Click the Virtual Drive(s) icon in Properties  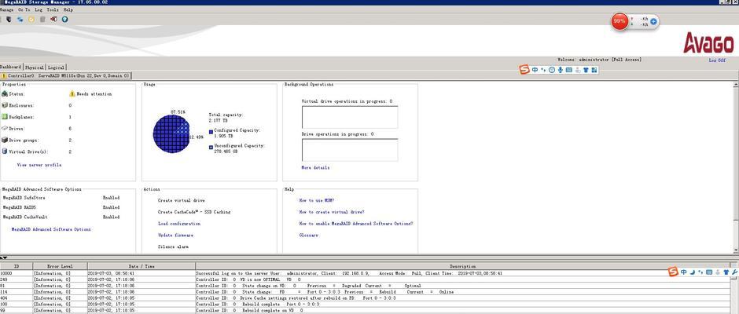pos(5,152)
